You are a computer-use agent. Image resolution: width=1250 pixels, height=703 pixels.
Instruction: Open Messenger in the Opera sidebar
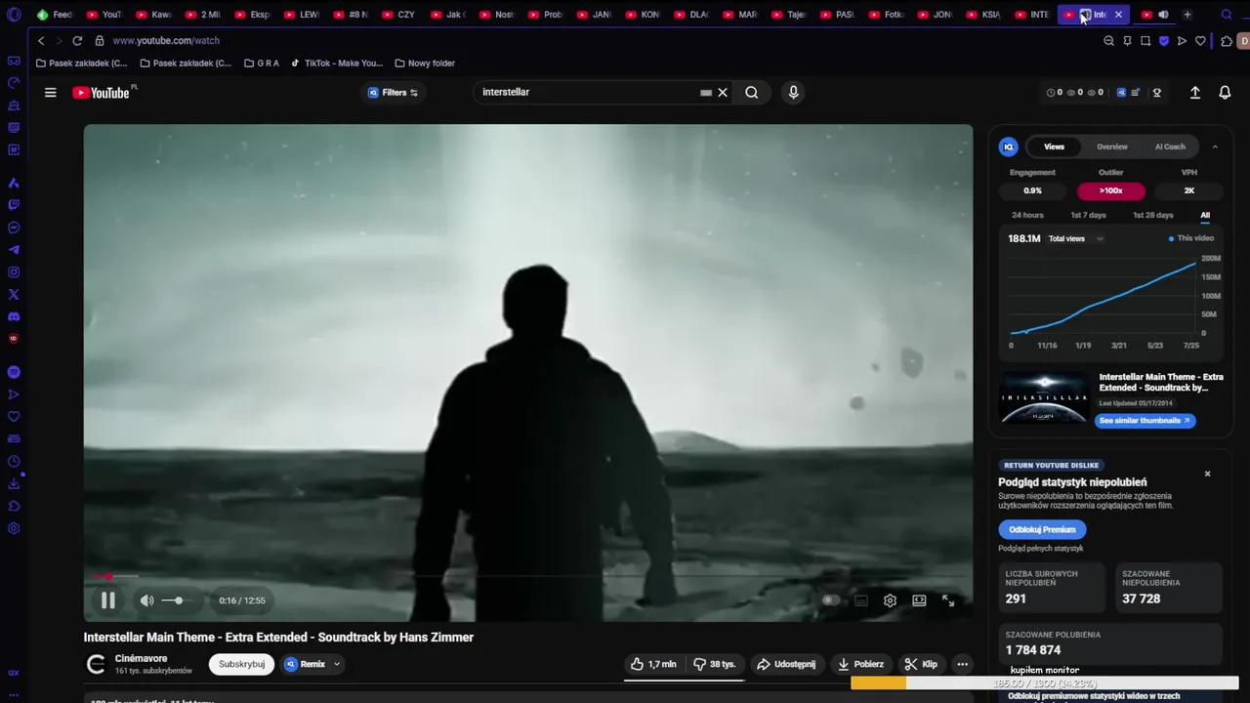14,227
